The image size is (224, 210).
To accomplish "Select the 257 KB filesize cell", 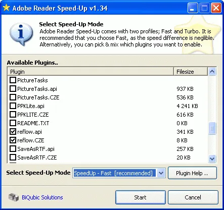I will pyautogui.click(x=185, y=149).
